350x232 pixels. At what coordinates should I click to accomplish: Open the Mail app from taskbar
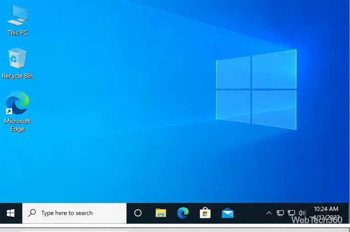click(228, 213)
